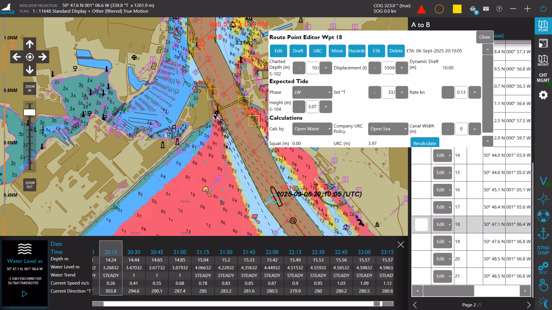Open the Phase LW dropdown

tap(312, 92)
